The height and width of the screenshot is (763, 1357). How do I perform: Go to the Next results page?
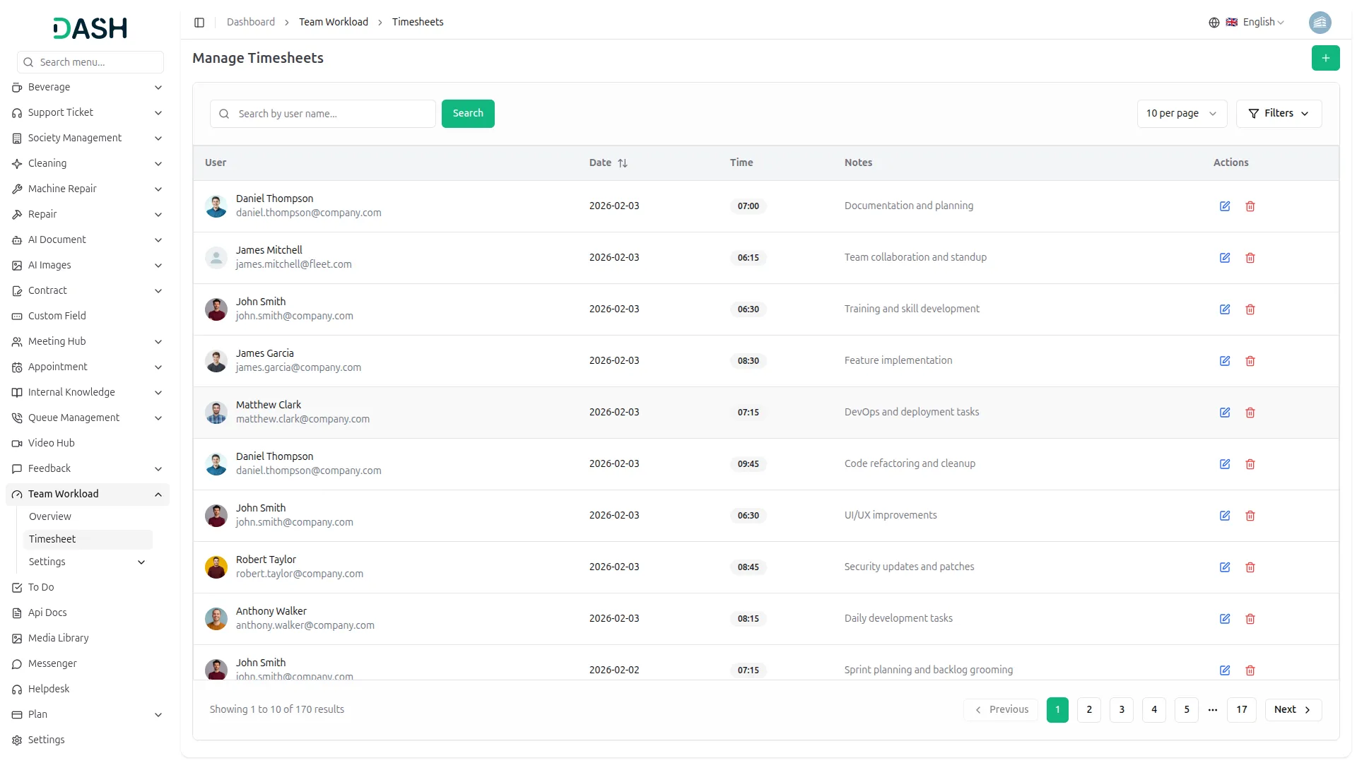[1293, 710]
